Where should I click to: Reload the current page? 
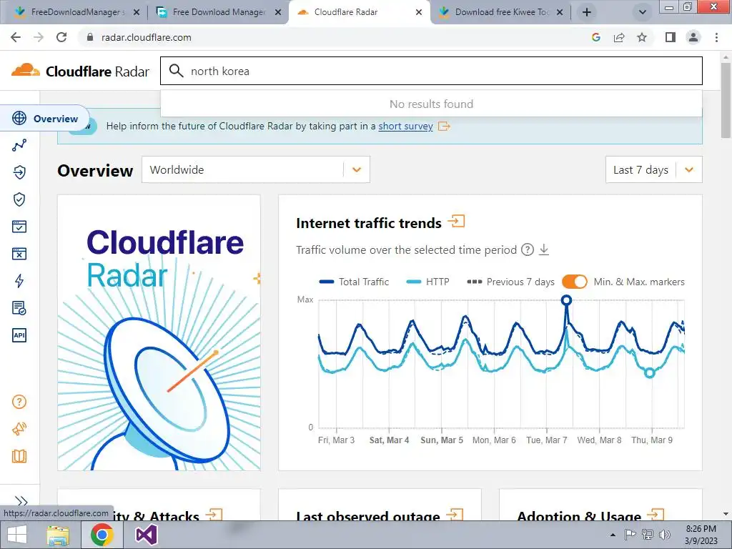tap(61, 37)
